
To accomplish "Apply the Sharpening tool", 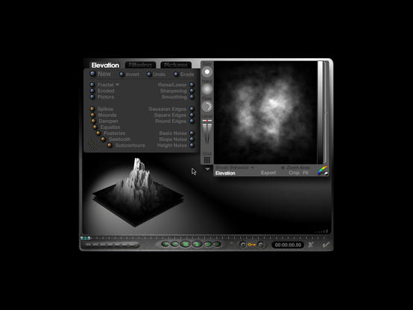I will (x=192, y=91).
